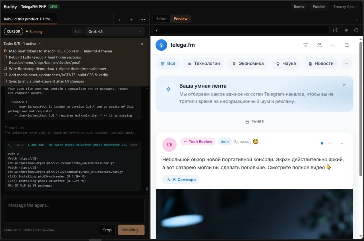Click the "TelegaFM PHP" project name
Screen dimensions: 364x241
(x=34, y=7)
